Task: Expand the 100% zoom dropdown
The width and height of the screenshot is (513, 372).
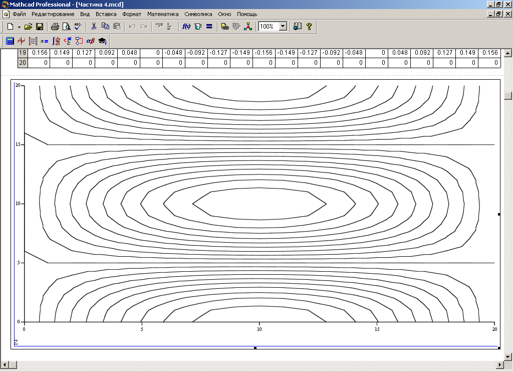Action: click(x=283, y=27)
